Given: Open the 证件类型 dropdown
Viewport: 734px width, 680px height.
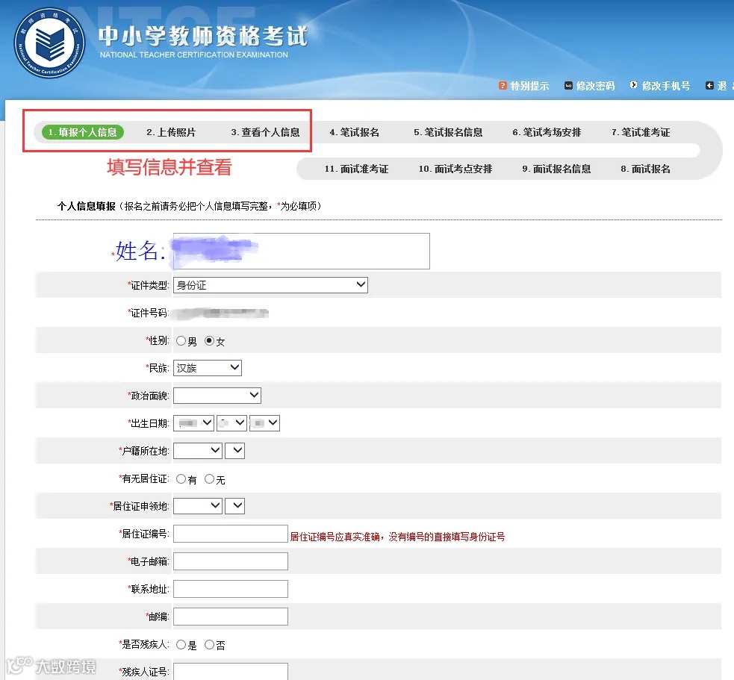Looking at the screenshot, I should [x=270, y=284].
